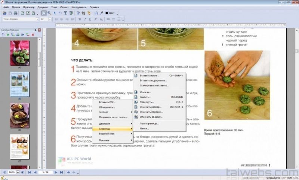Choose Повернуть... from the submenu
299x180 pixels.
click(147, 102)
